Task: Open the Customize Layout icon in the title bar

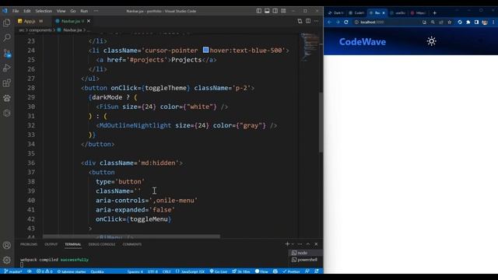Action: pos(283,11)
